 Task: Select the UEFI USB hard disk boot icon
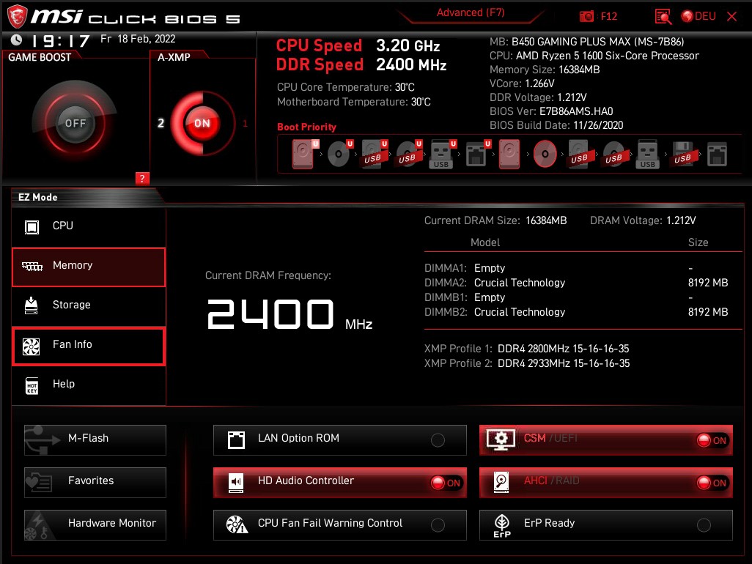[x=374, y=154]
